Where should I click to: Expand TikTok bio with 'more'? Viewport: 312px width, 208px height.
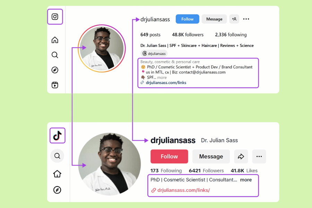[x=246, y=180]
